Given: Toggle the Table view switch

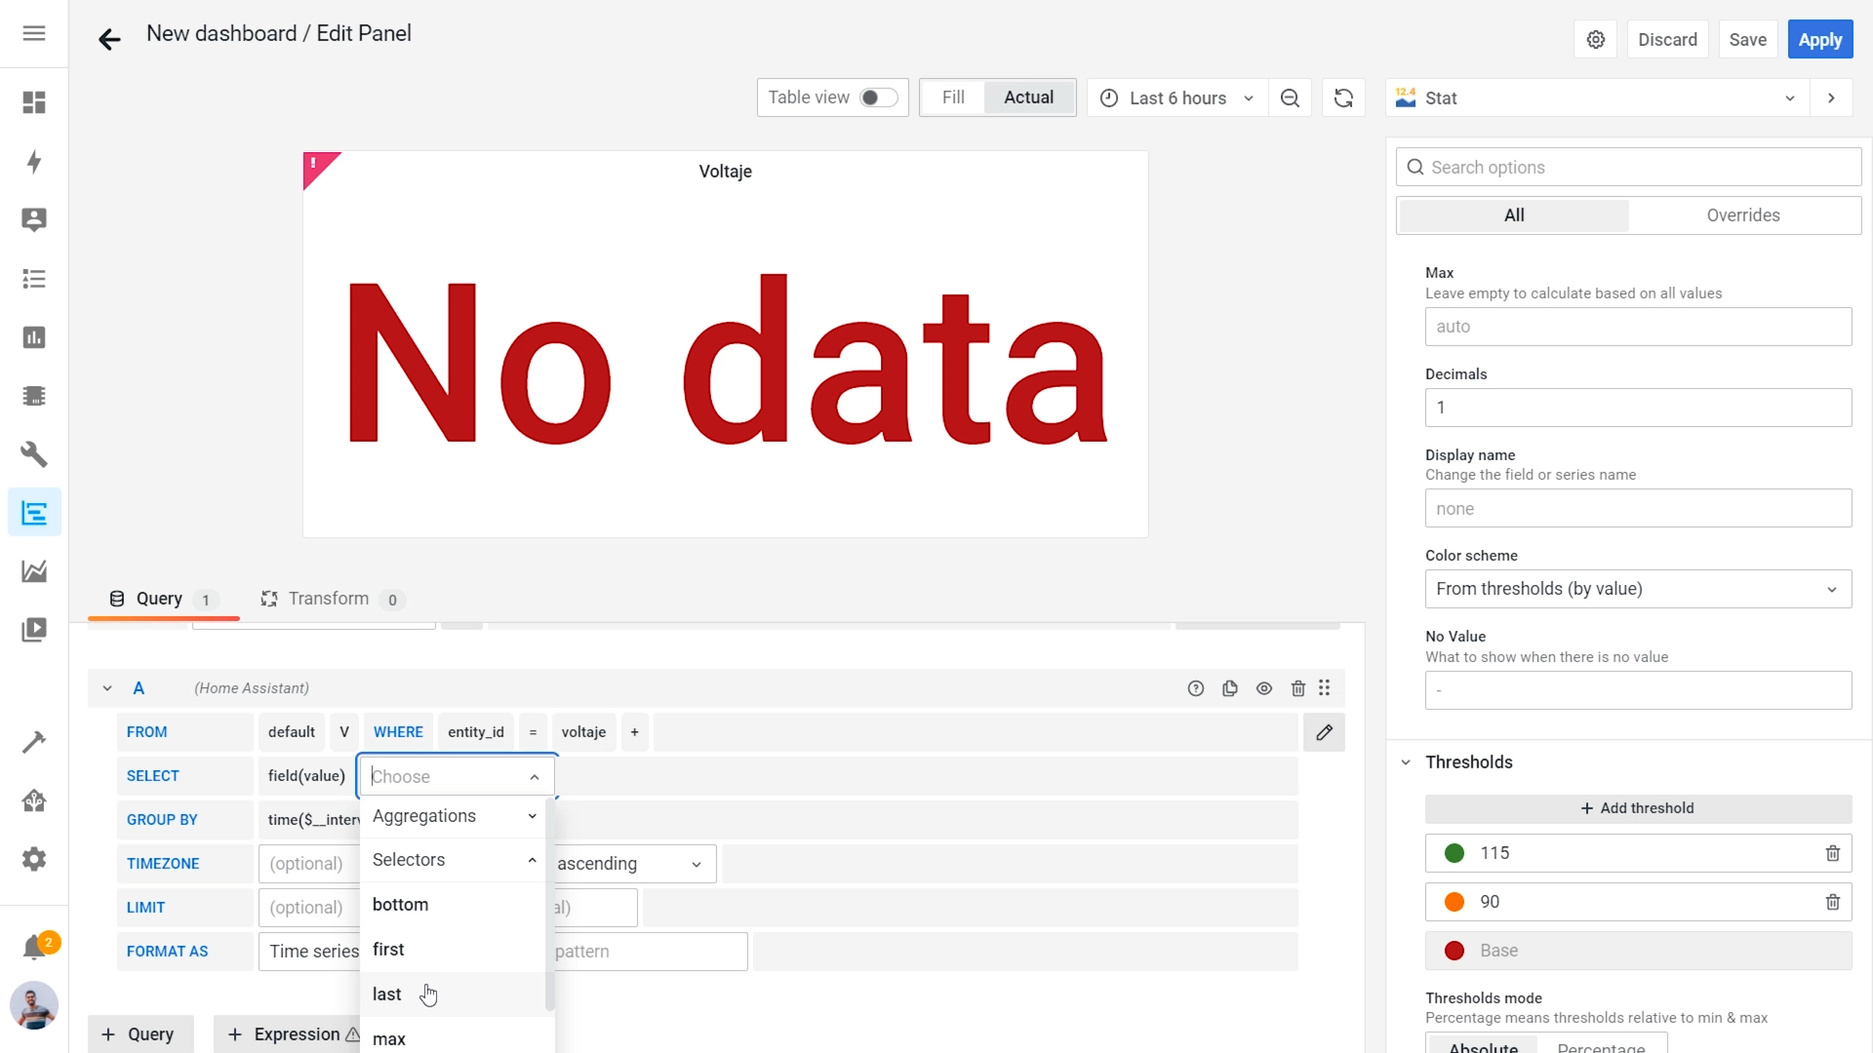Looking at the screenshot, I should click(x=877, y=97).
